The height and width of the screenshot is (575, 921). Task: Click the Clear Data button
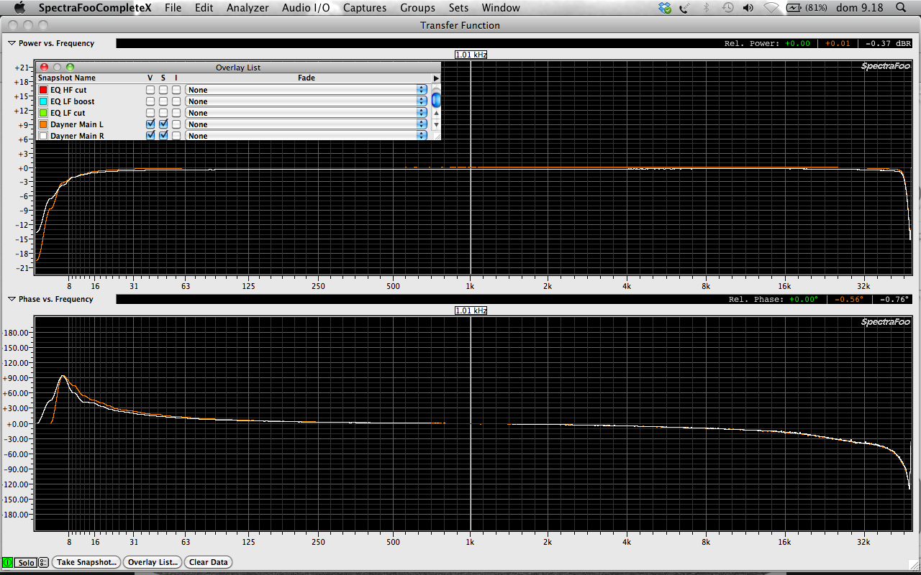209,562
